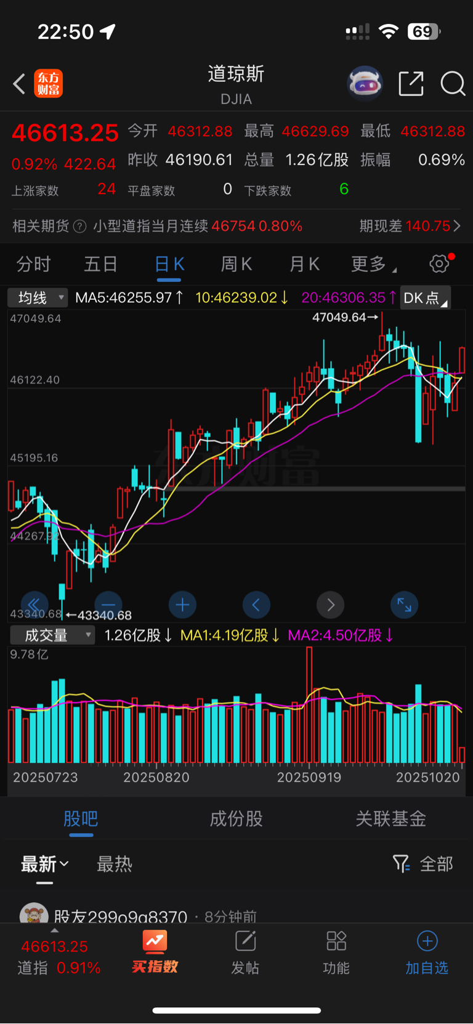Viewport: 473px width, 1024px height.
Task: Open 期现差 details chevron
Action: tap(457, 226)
